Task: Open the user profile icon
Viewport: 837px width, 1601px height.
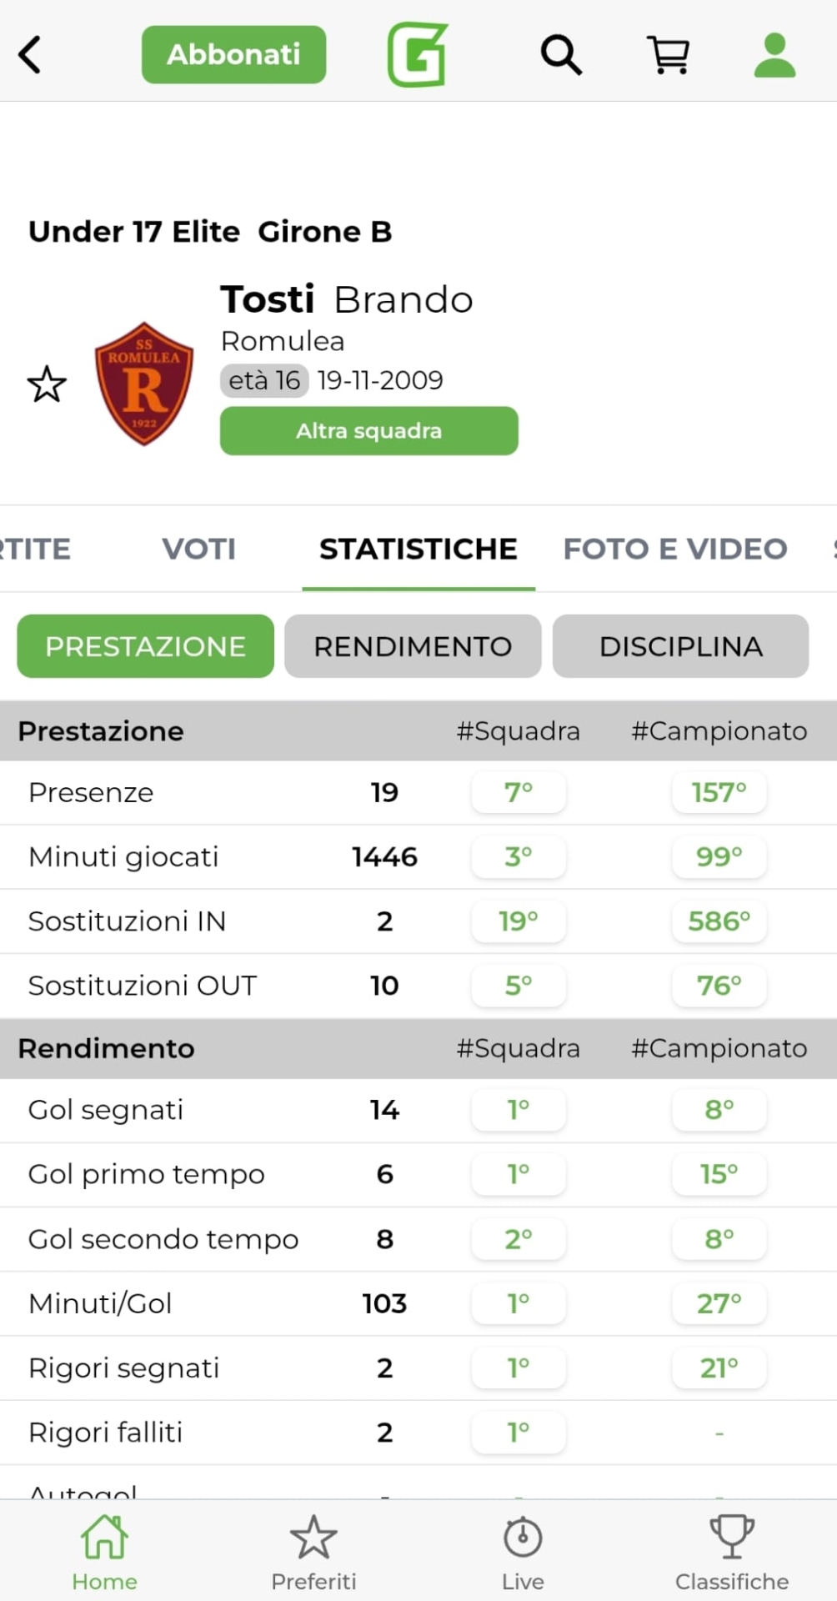Action: point(774,55)
